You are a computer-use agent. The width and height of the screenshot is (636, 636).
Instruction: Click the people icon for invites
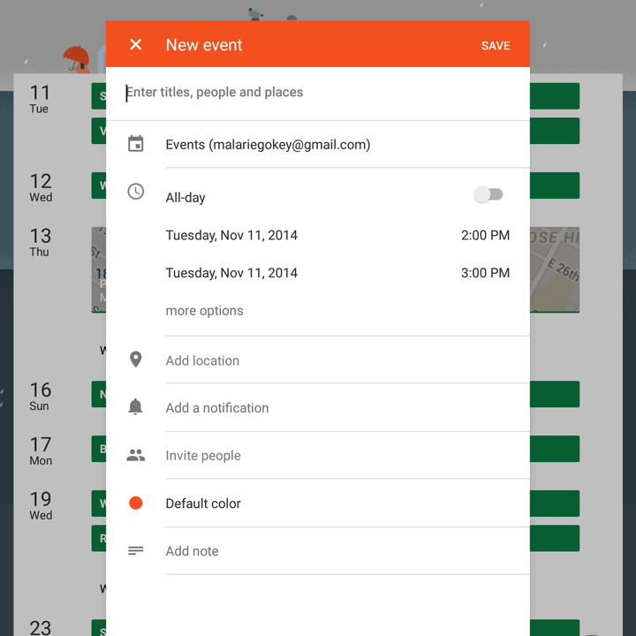click(135, 455)
